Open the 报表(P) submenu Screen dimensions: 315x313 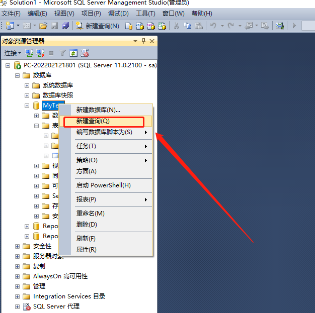pos(106,199)
